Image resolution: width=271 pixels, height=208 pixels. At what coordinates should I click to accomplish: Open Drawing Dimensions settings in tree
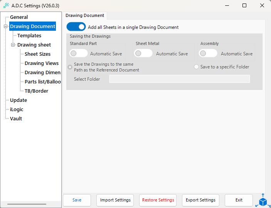pos(43,72)
